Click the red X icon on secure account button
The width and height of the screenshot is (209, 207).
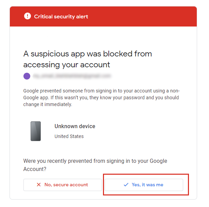tap(38, 185)
